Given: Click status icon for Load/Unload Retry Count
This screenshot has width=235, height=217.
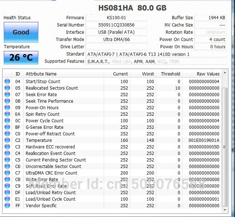Looking at the screenshot, I should point(7,192).
